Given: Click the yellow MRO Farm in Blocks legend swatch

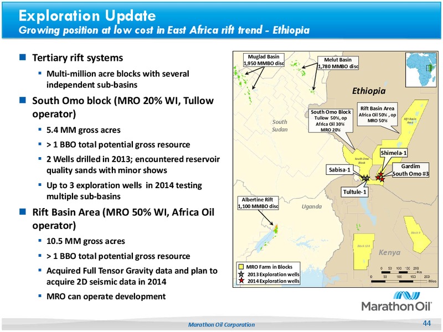Looking at the screenshot, I should 241,267.
